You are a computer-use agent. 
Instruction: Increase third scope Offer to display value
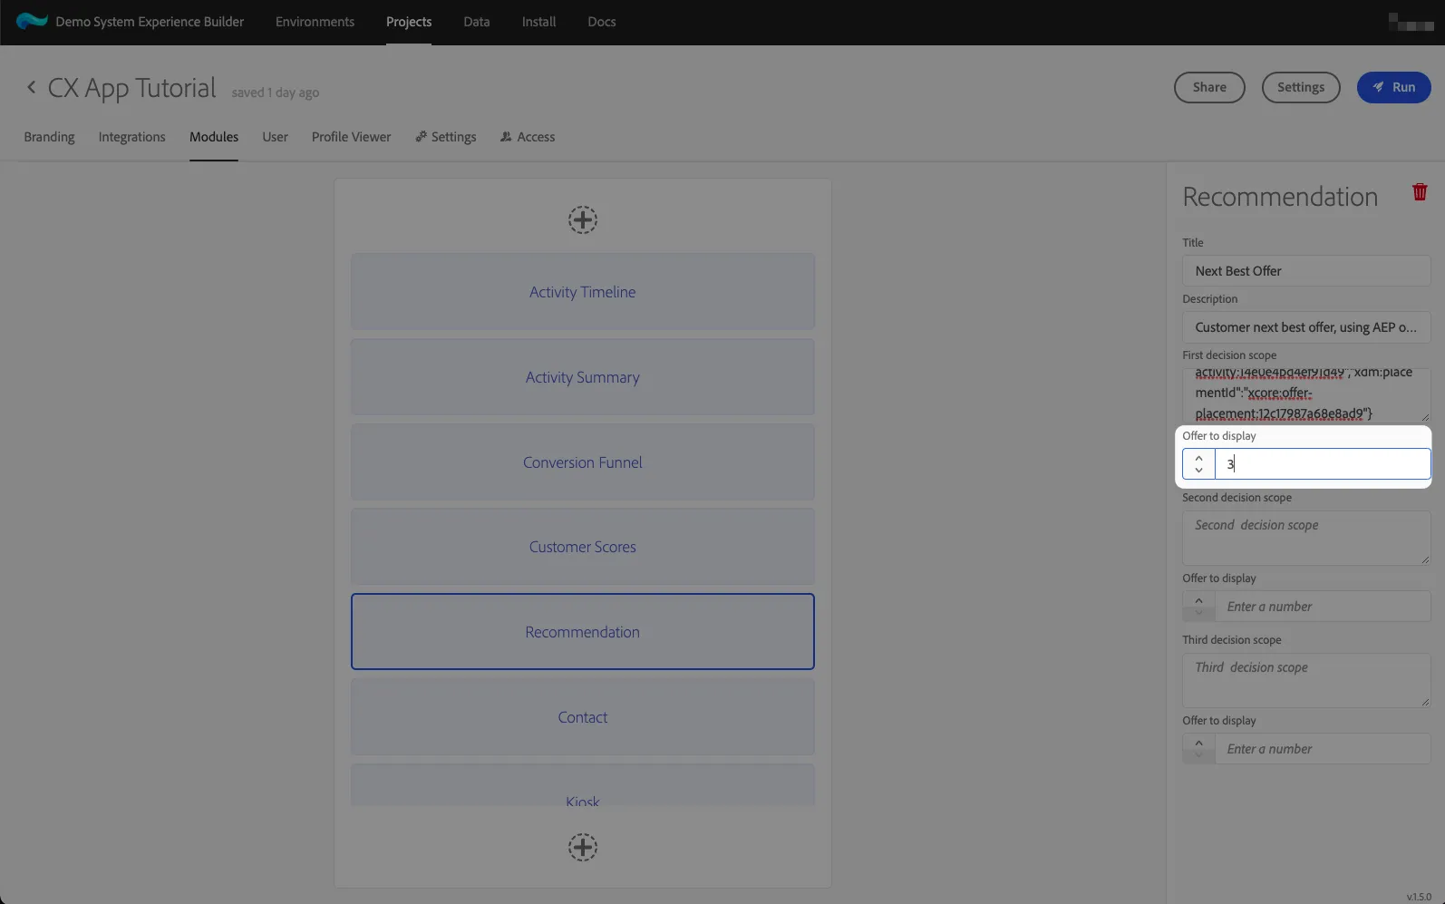click(1198, 743)
